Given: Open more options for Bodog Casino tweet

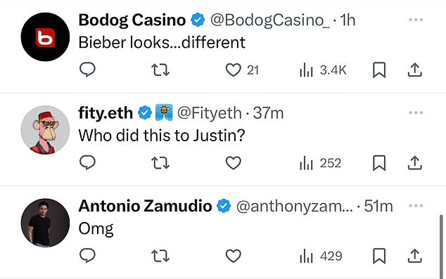Looking at the screenshot, I should [416, 20].
